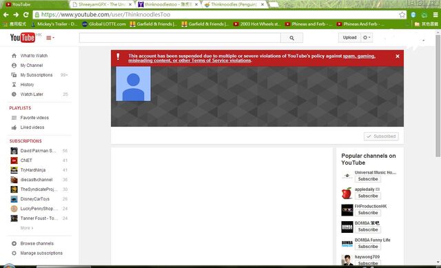
Task: Click the Upload button
Action: pyautogui.click(x=349, y=38)
